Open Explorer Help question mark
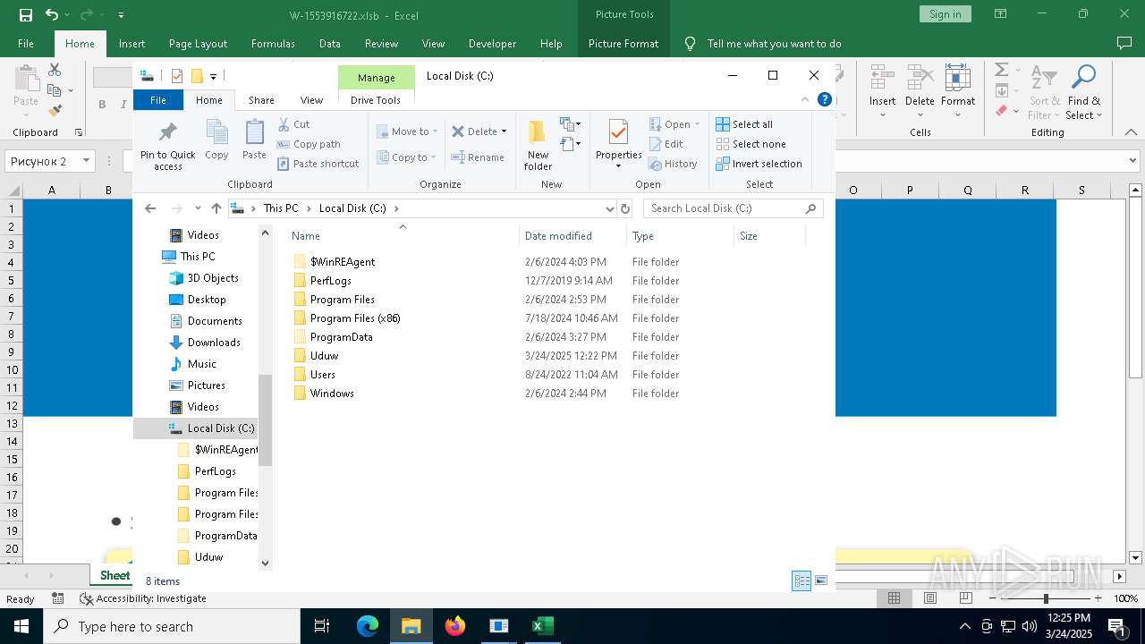Image resolution: width=1145 pixels, height=644 pixels. (825, 99)
